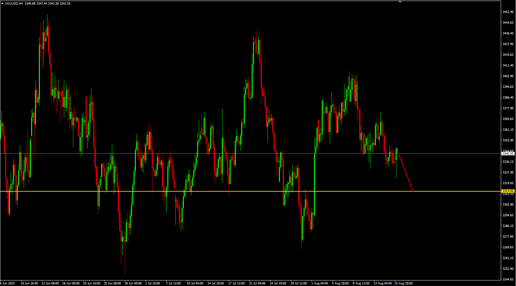Click 3261.15 on the price scale
516x286 pixels.
[508, 258]
